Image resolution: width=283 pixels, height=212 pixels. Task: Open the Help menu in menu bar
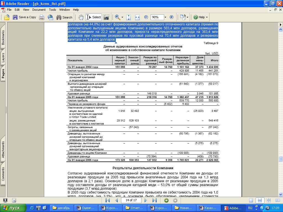(x=76, y=10)
